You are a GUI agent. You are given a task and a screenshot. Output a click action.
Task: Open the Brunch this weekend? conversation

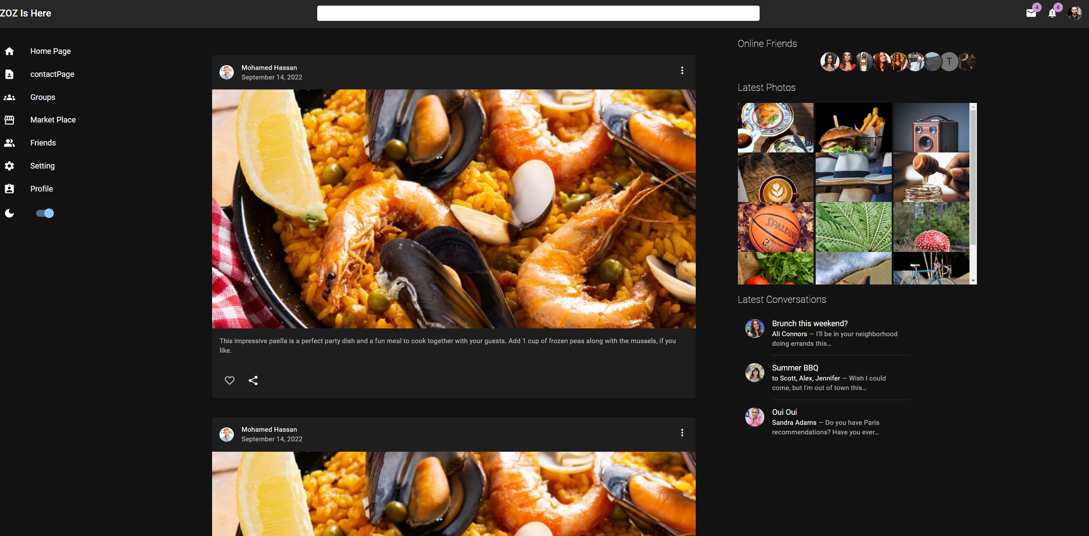tap(810, 324)
